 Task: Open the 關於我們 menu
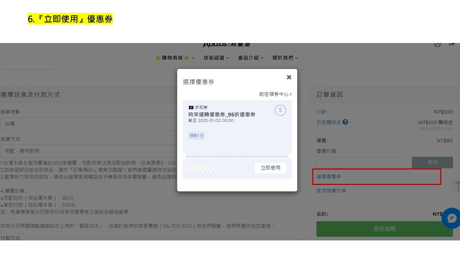pos(285,58)
